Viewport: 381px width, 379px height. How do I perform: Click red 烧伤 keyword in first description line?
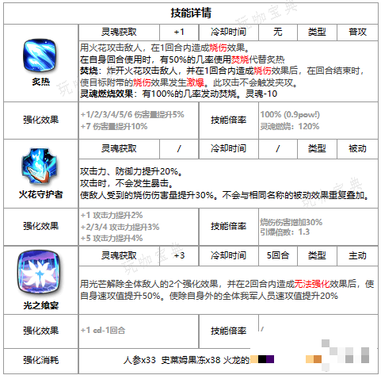218,48
